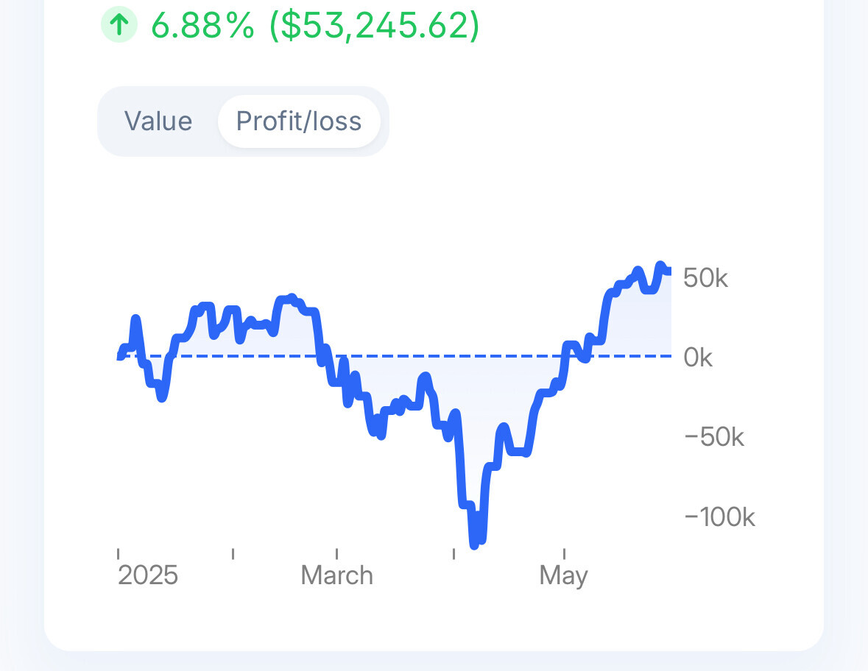Switch to the Value chart view

[158, 121]
